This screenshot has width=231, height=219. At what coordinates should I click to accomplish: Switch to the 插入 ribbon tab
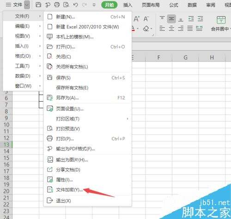128,5
